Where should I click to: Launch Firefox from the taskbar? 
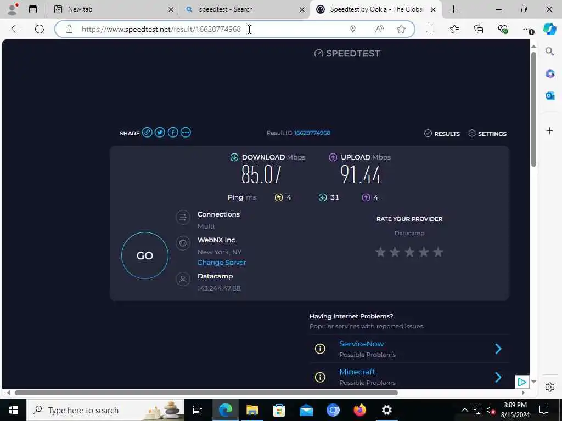point(360,410)
